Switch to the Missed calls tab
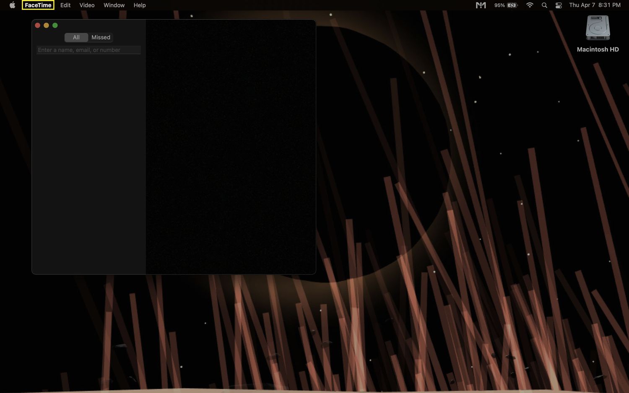The image size is (629, 393). click(101, 37)
